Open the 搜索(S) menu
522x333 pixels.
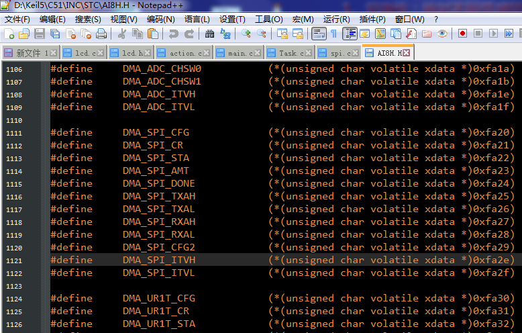pyautogui.click(x=88, y=19)
